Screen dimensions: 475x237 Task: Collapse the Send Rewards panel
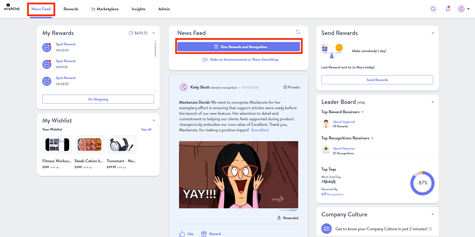(433, 33)
